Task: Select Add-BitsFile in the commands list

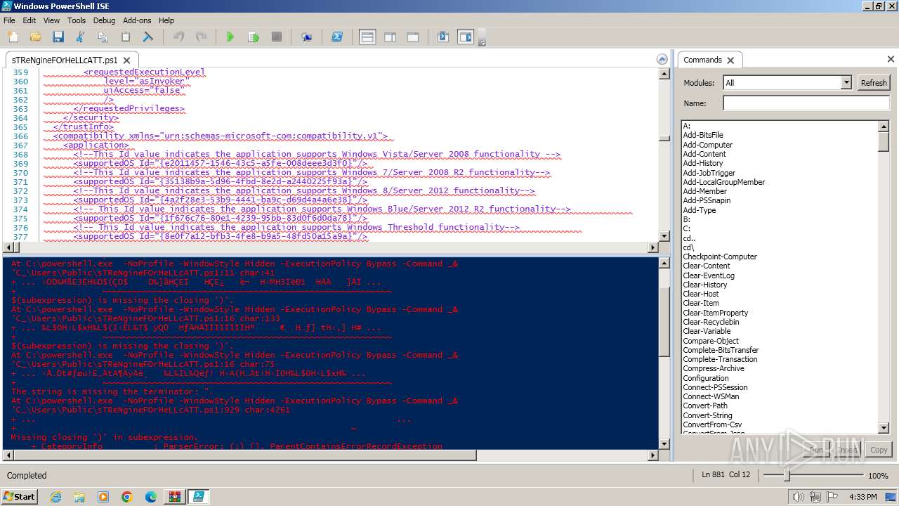Action: tap(703, 135)
